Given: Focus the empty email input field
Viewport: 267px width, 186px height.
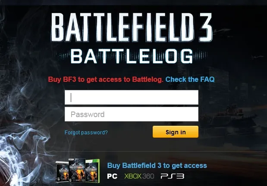Looking at the screenshot, I should [132, 97].
